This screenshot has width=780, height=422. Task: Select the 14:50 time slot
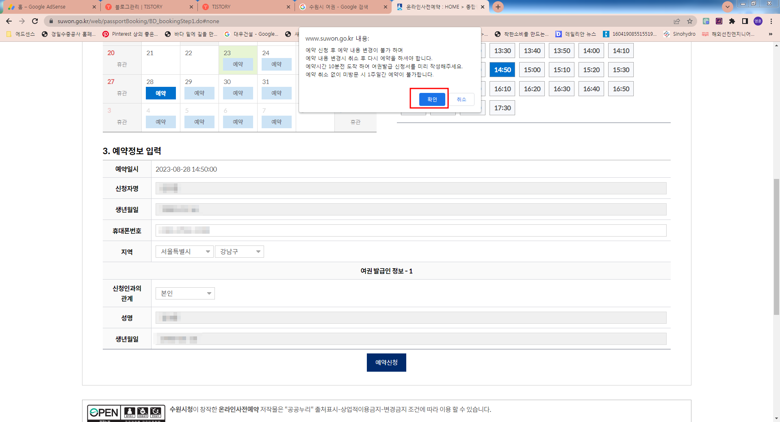click(502, 69)
